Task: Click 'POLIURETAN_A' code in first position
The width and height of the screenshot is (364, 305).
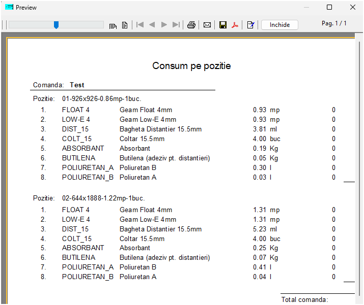Action: pyautogui.click(x=88, y=168)
